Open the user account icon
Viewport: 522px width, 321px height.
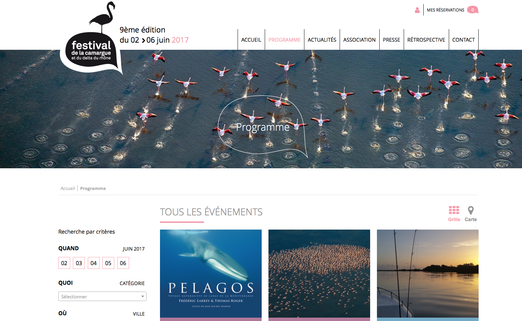[x=417, y=10]
